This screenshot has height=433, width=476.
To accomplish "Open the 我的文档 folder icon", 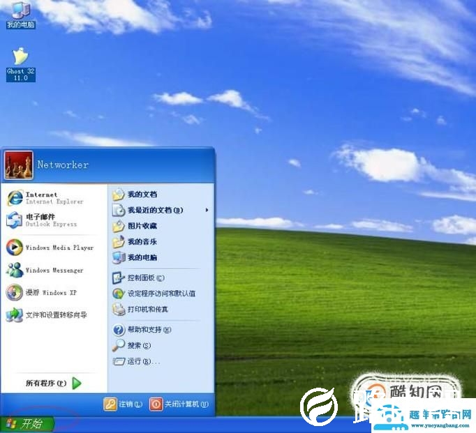I will click(x=119, y=195).
